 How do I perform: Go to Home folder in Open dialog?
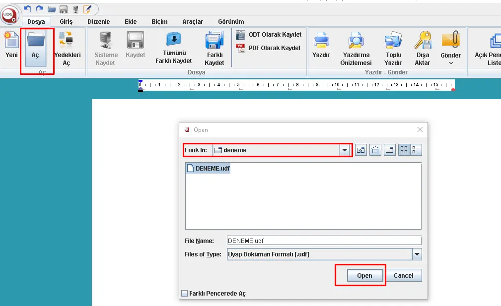coord(376,150)
